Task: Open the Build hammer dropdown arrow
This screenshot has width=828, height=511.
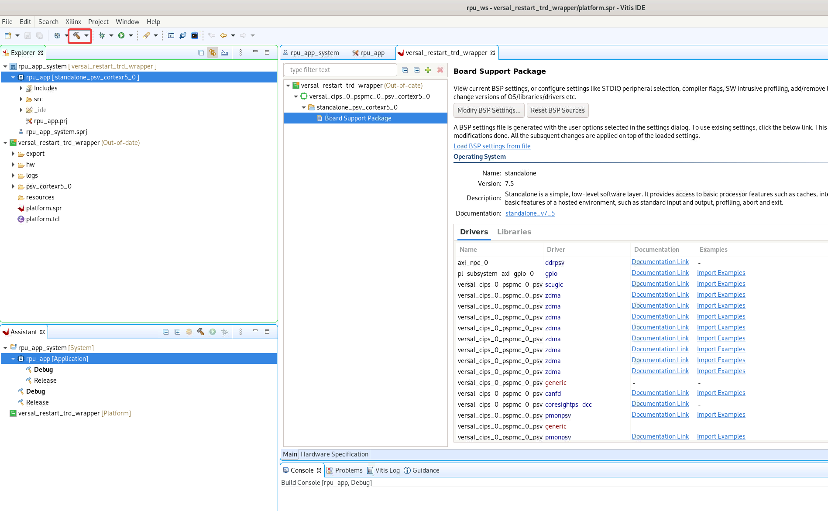Action: (86, 35)
